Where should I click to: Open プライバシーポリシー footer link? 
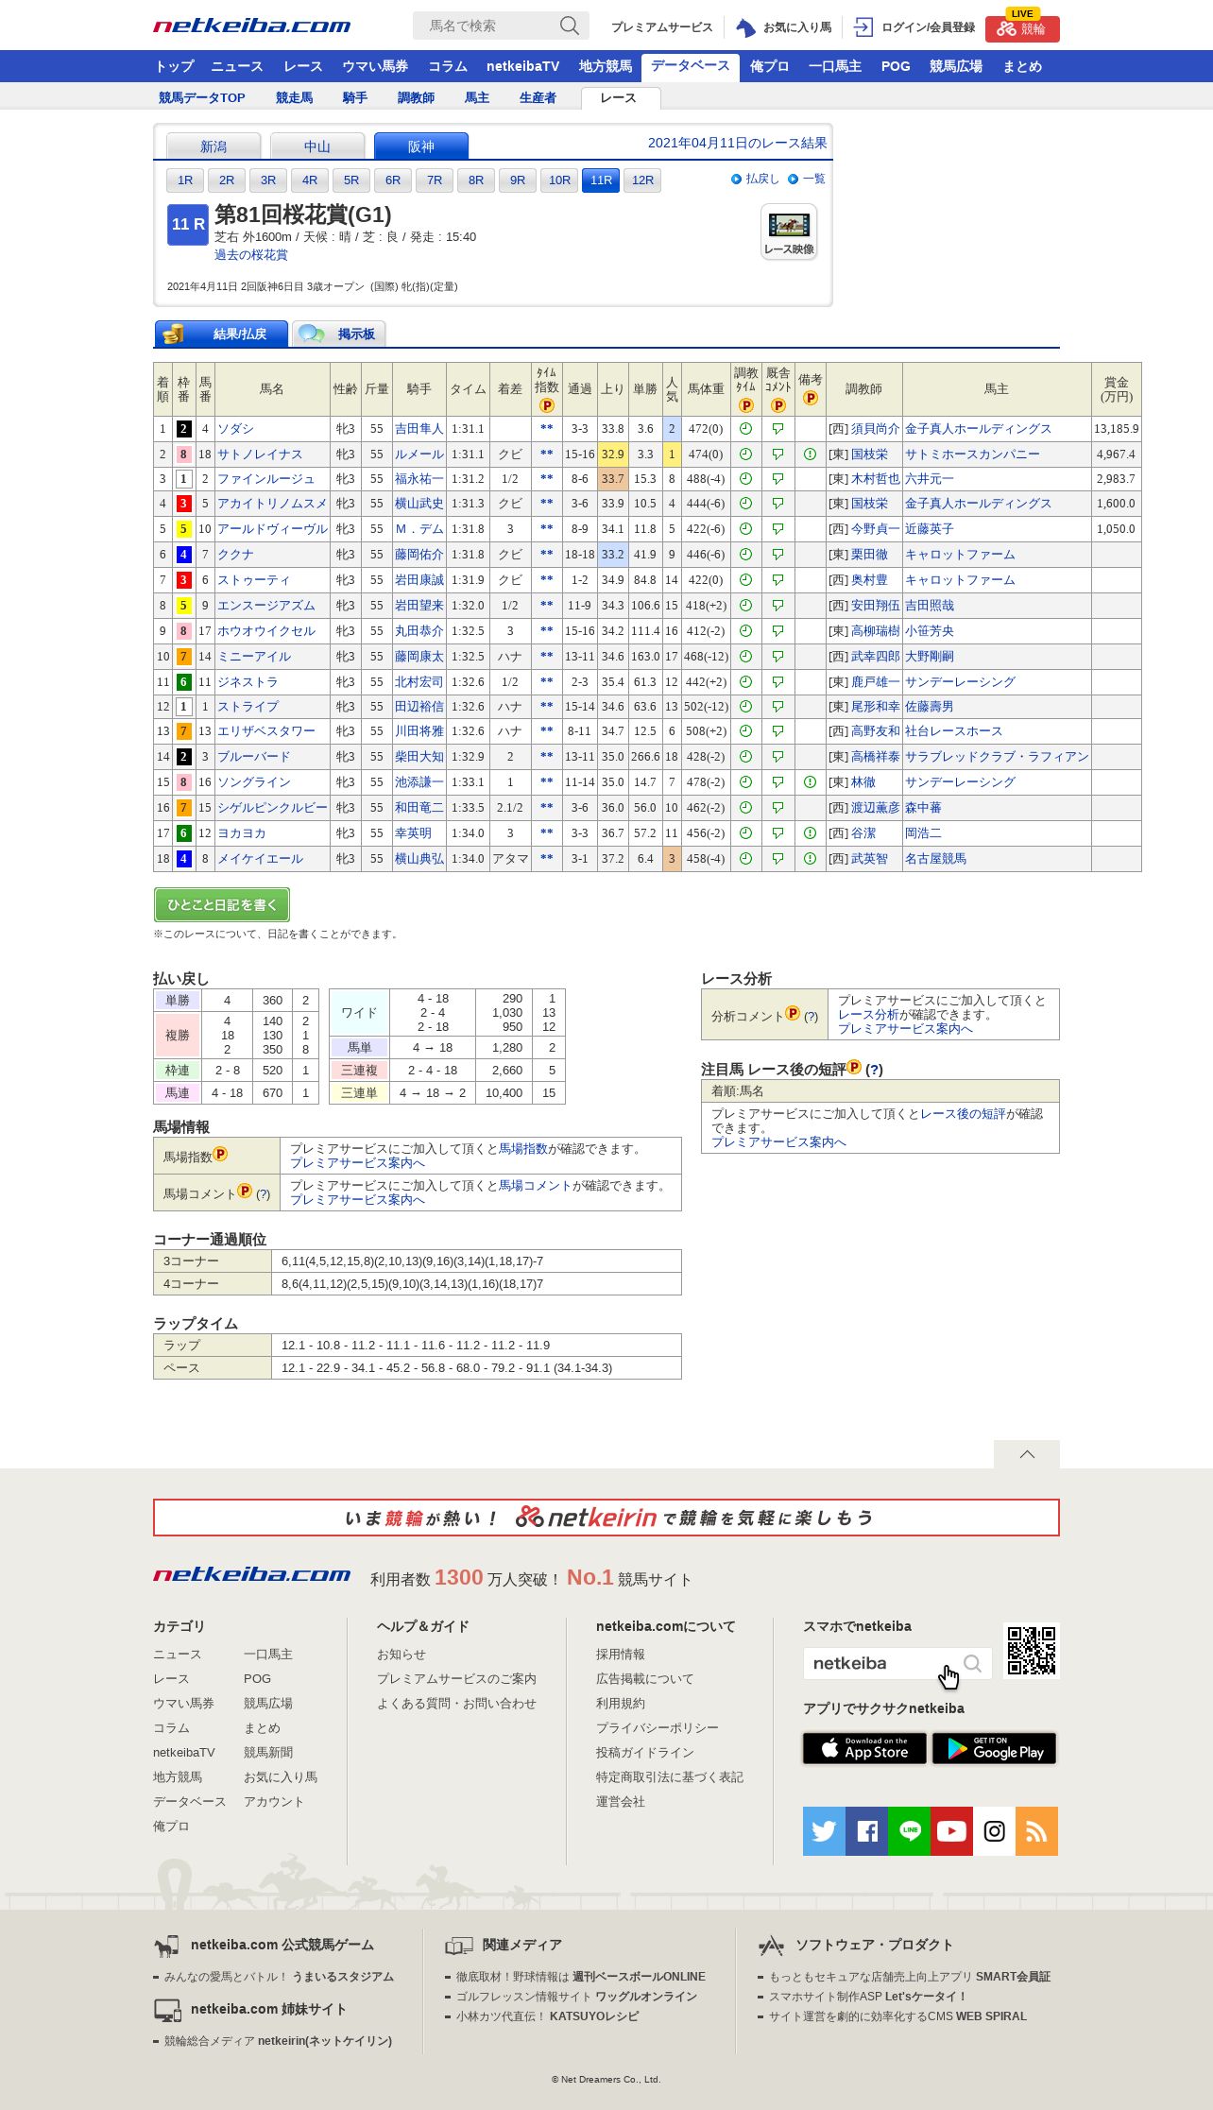658,1728
